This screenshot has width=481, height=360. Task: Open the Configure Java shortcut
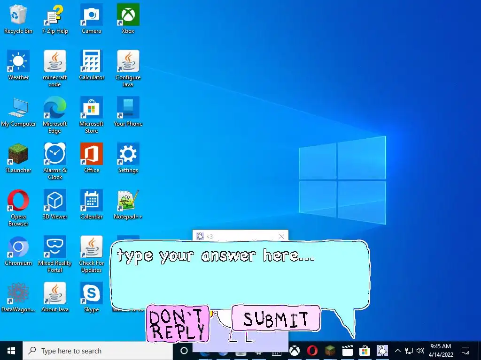128,68
